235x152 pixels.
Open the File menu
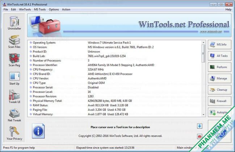[x=6, y=9]
